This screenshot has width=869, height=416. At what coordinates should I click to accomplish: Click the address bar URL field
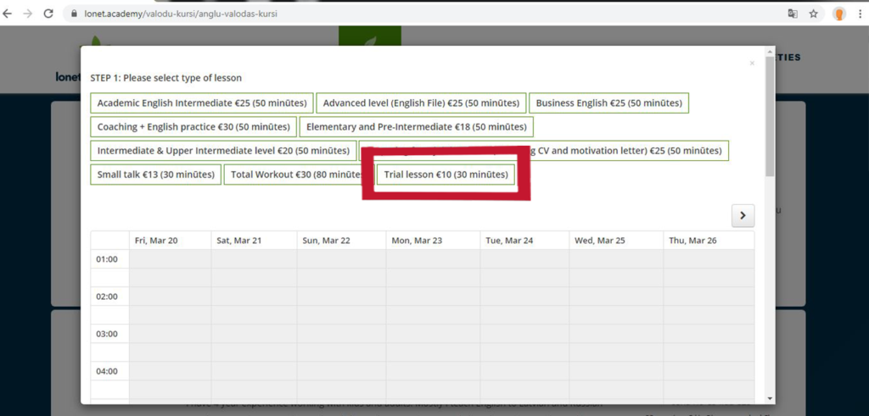coord(339,14)
